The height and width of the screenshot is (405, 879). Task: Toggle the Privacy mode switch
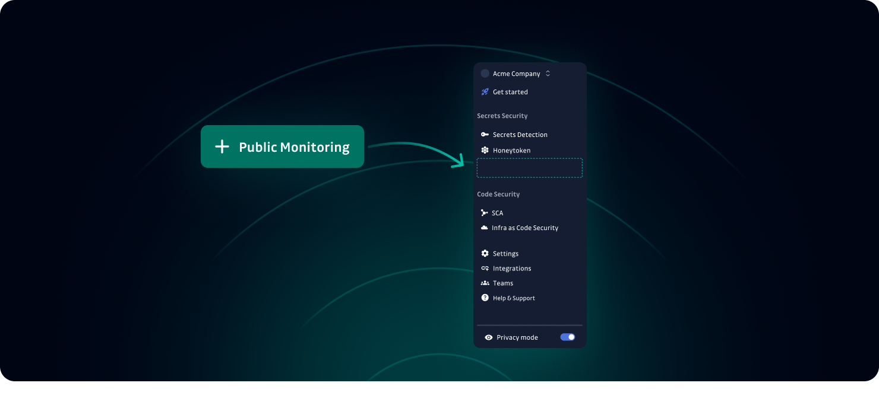(568, 337)
